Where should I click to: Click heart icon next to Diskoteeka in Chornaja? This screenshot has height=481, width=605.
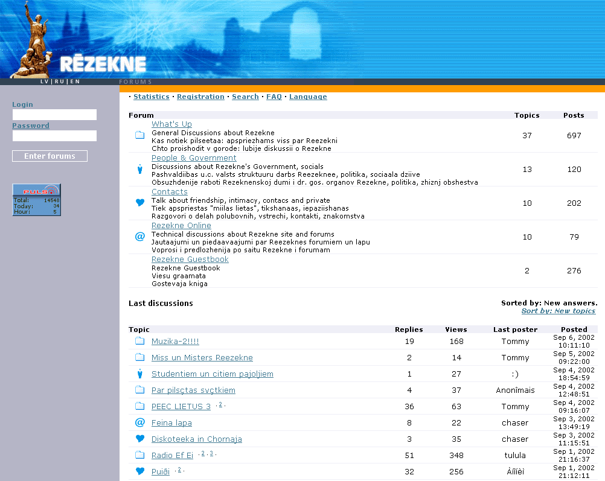pos(139,439)
